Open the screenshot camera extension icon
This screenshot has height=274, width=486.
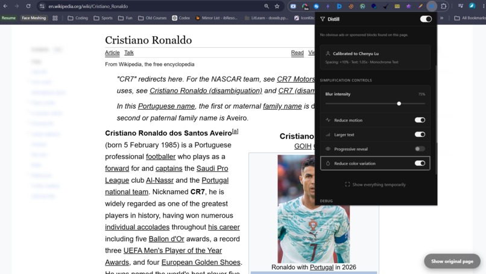point(293,6)
